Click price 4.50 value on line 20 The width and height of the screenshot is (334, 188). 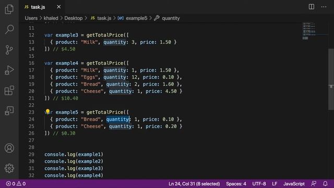[171, 91]
